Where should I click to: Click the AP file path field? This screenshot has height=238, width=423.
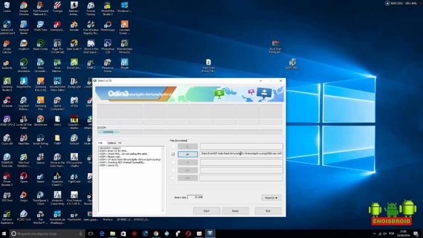(241, 154)
